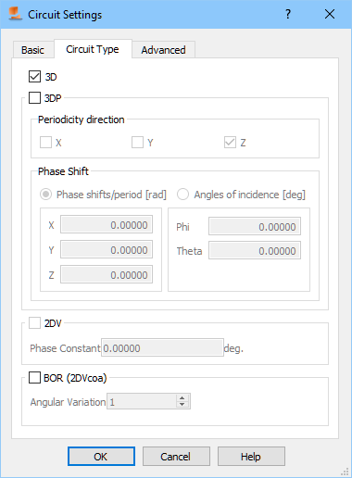This screenshot has width=352, height=478.
Task: Click the Theta angle input field
Action: click(255, 250)
